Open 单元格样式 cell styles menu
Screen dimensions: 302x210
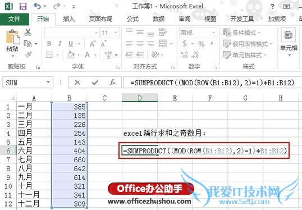coord(245,55)
